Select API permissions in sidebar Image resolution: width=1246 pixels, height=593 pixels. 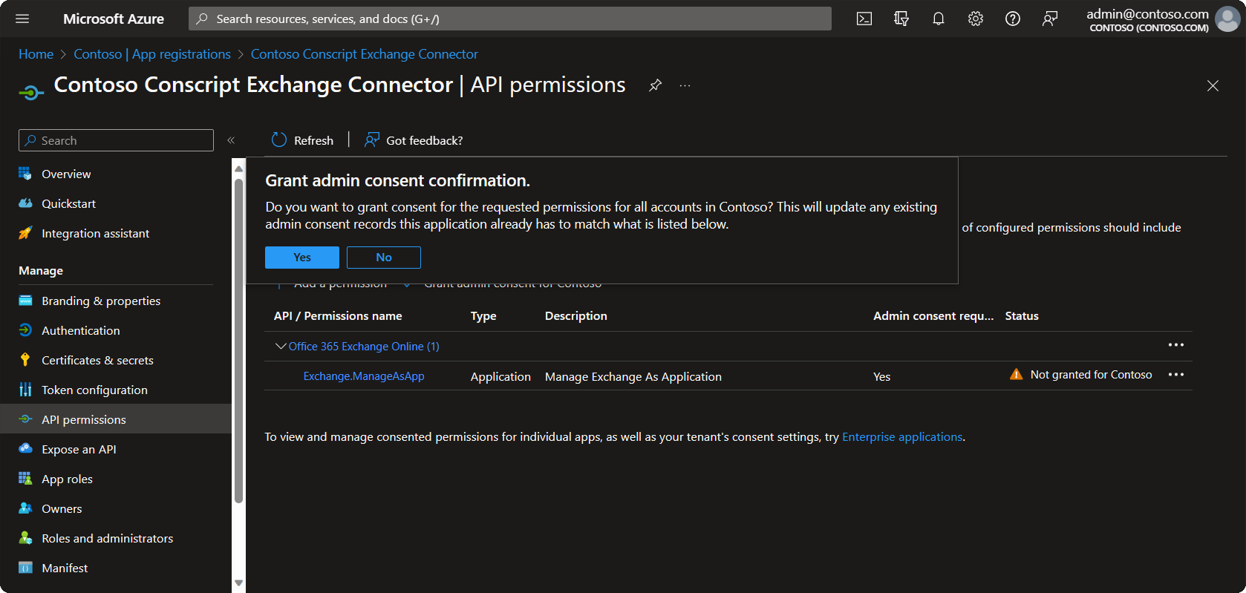pos(116,419)
